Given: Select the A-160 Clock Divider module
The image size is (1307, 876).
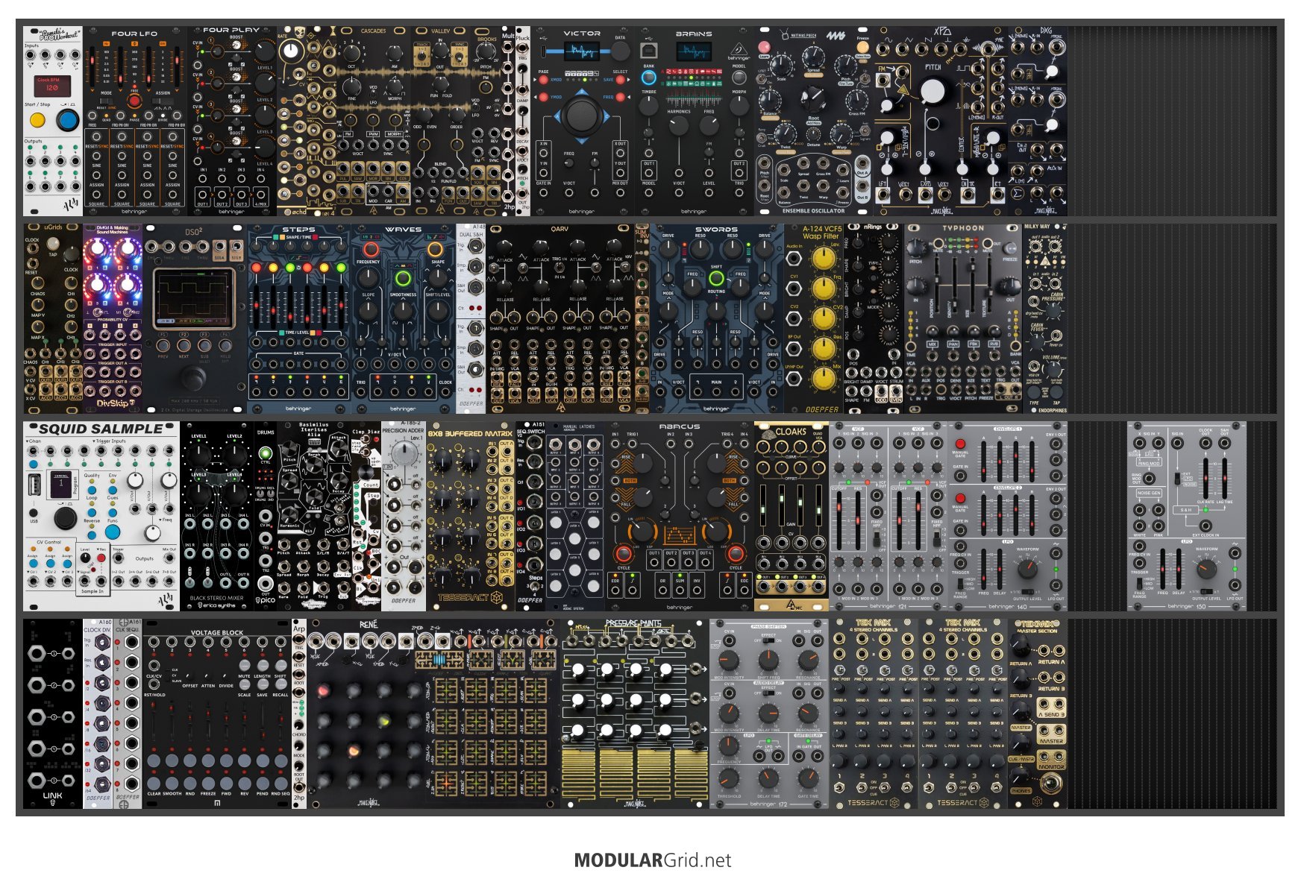Looking at the screenshot, I should point(98,713).
